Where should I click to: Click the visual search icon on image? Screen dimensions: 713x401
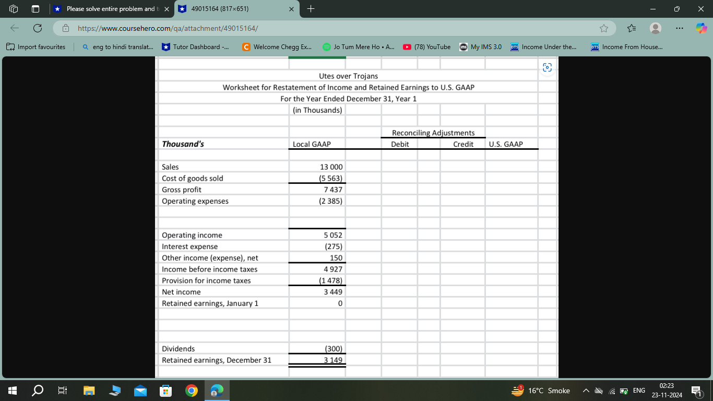547,67
